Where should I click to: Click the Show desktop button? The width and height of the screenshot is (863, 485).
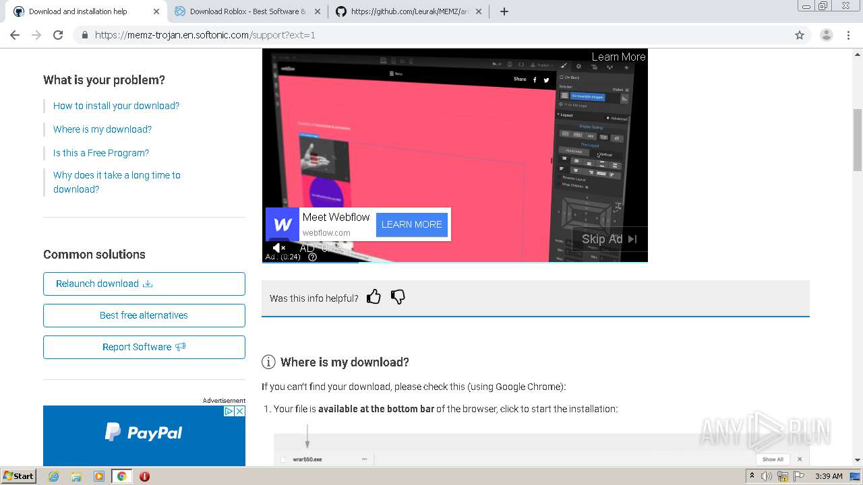856,476
